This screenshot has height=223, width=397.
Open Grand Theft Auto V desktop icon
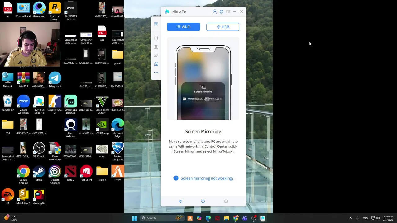pos(102,105)
